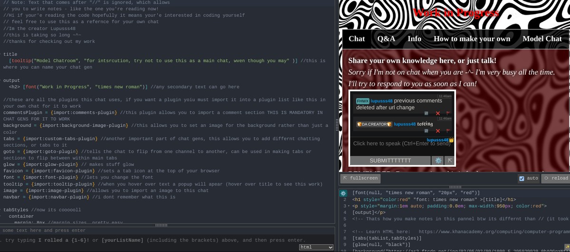The height and width of the screenshot is (252, 570).
Task: Toggle the auto reload checkbox
Action: [x=522, y=178]
